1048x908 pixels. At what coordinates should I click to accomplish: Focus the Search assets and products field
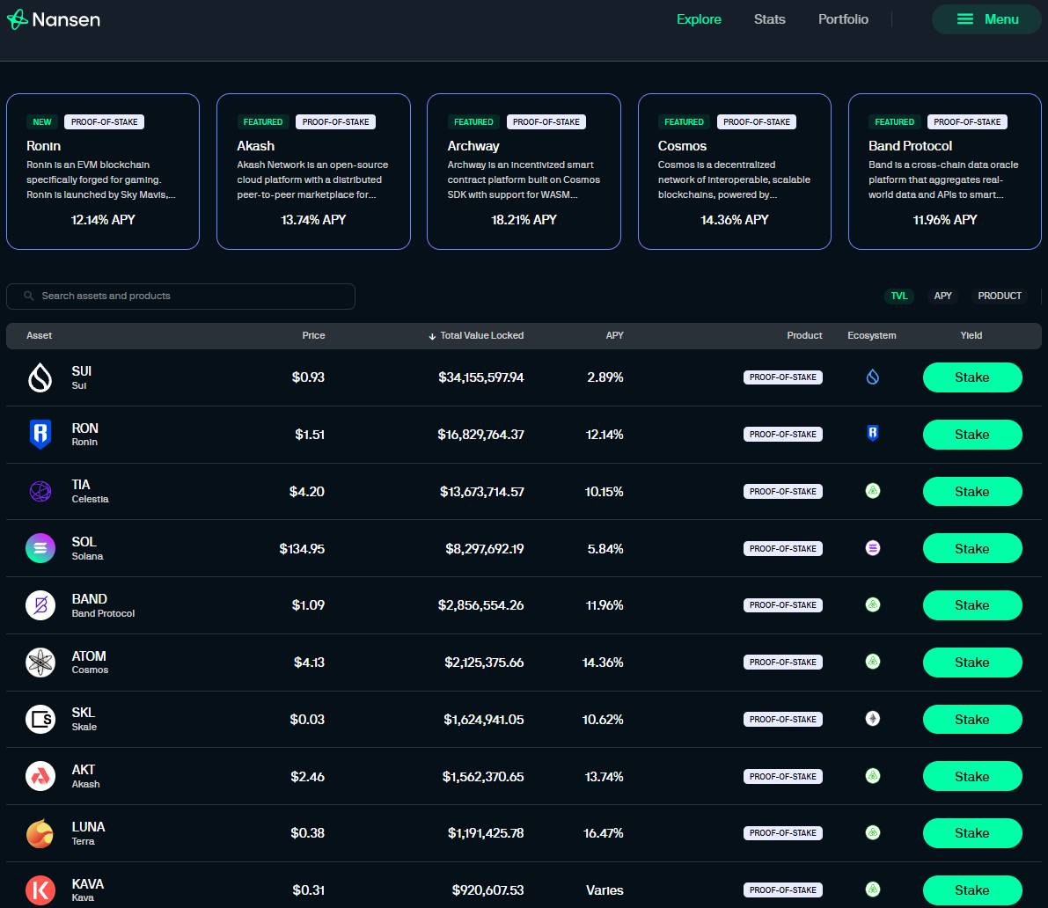pyautogui.click(x=180, y=296)
